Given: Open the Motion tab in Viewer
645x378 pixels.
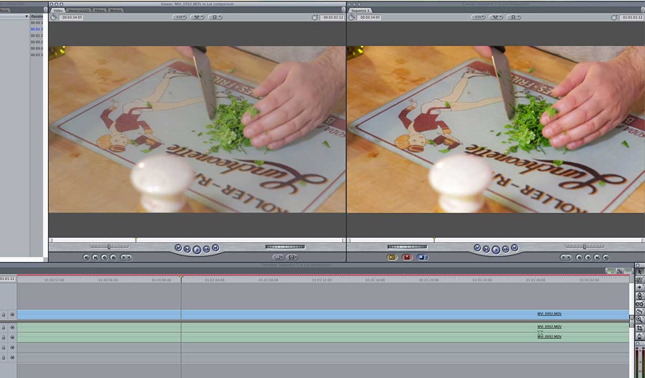Looking at the screenshot, I should click(x=116, y=10).
